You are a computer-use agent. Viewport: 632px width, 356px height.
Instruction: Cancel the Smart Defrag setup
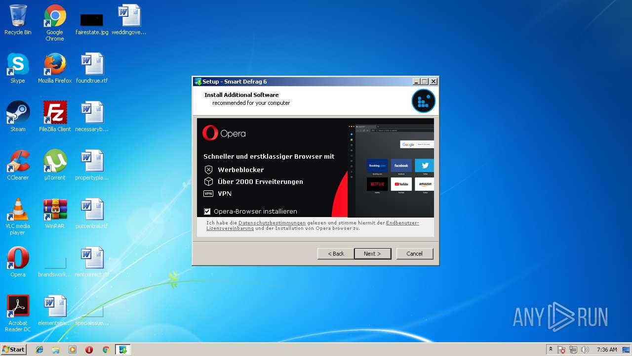[415, 254]
